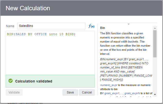The height and width of the screenshot is (104, 163).
Task: Click the word 'OFFICE' in the expression
Action: [x=41, y=34]
